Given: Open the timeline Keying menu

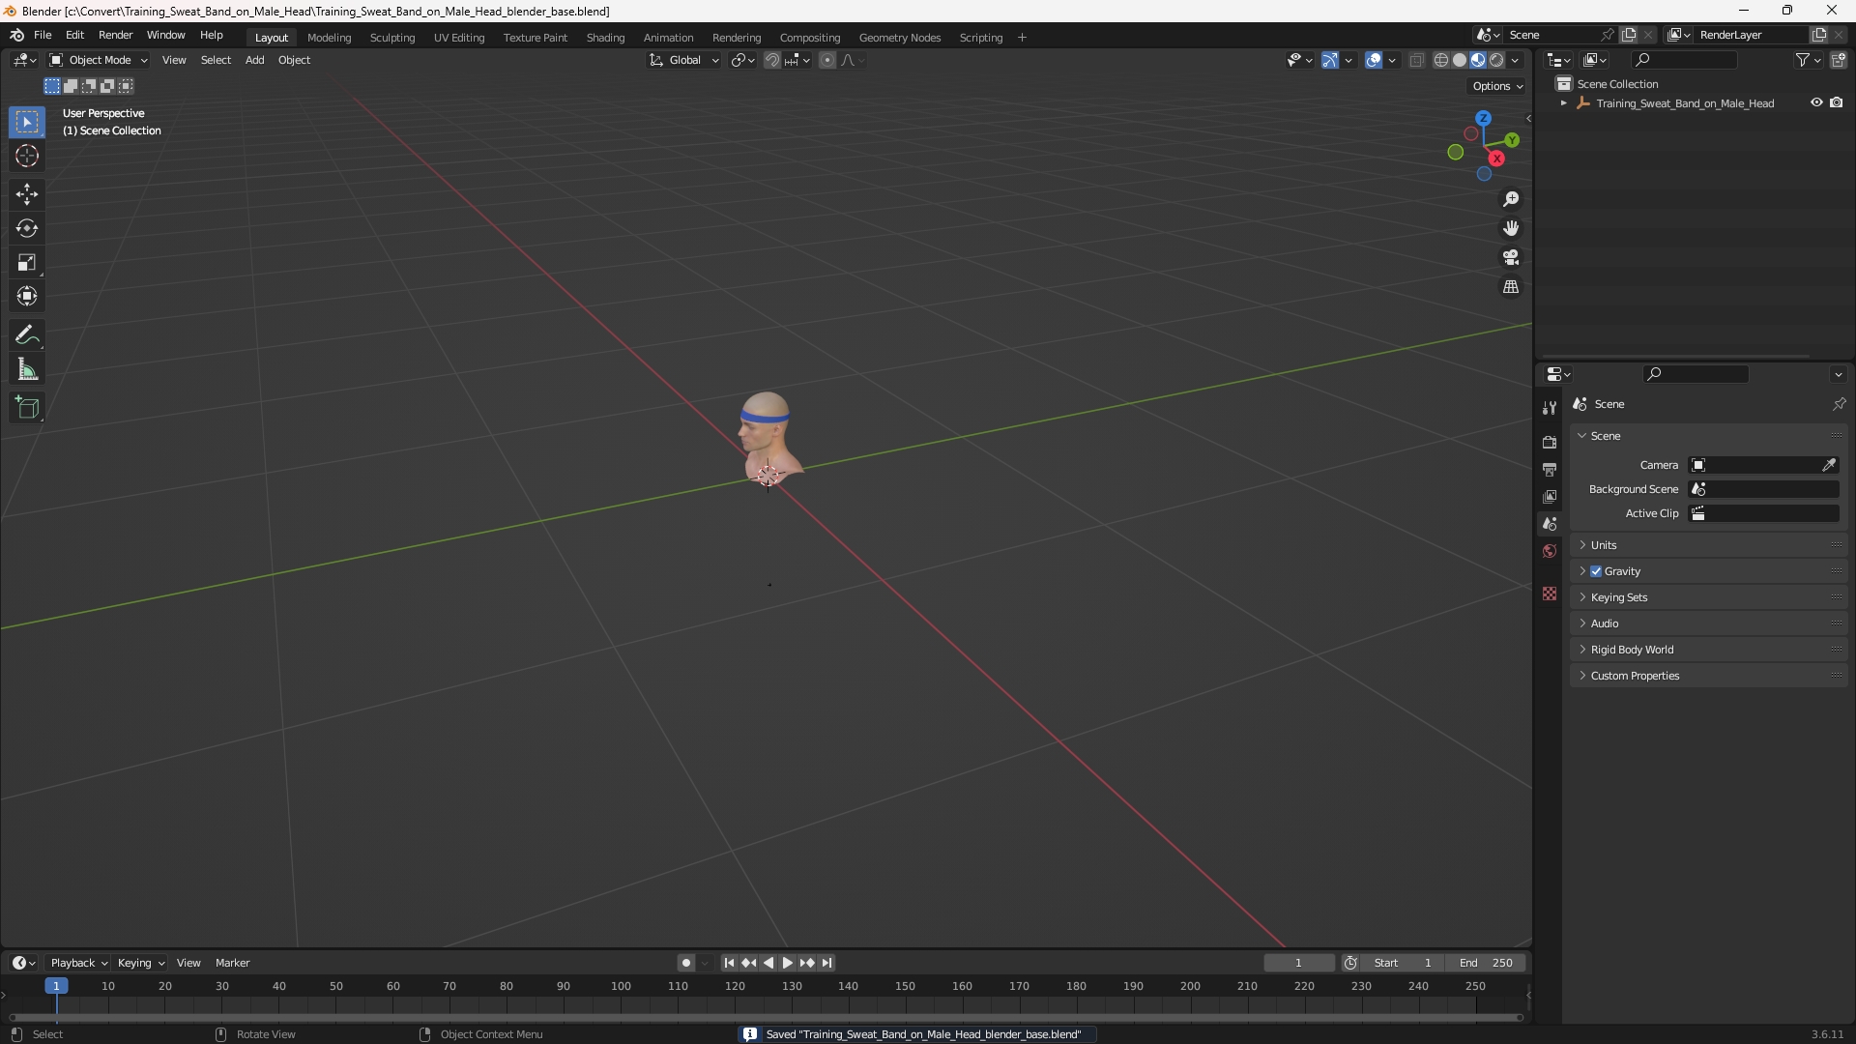Looking at the screenshot, I should pos(140,963).
